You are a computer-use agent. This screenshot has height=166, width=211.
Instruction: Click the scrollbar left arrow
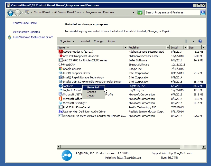[x=58, y=147]
